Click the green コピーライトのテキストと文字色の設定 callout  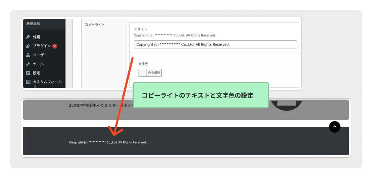coord(201,95)
